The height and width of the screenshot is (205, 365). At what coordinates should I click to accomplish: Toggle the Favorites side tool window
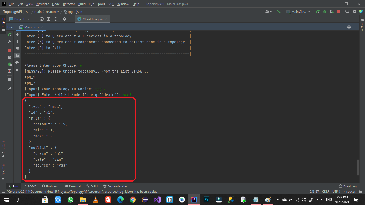3,171
